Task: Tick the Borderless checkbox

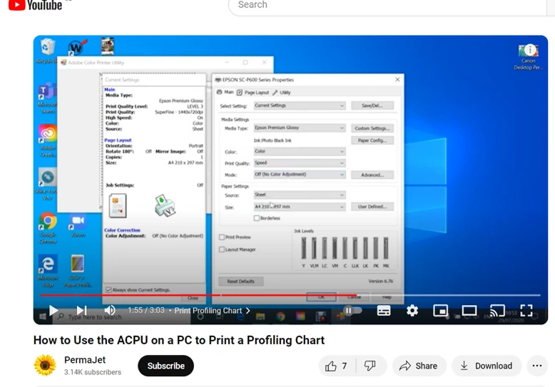Action: tap(257, 218)
